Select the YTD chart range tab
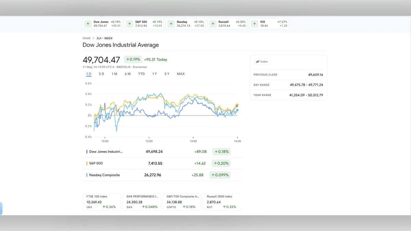Screen dimensions: 411x231 [141, 74]
